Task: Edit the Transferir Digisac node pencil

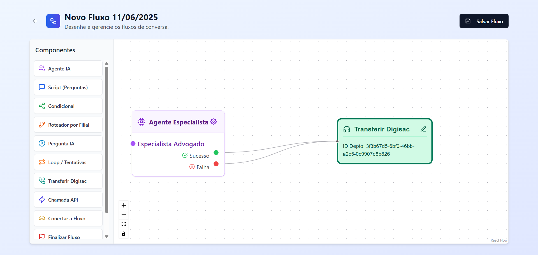Action: 423,129
